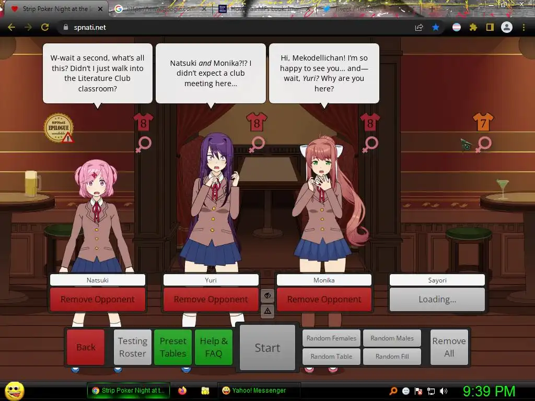This screenshot has height=401, width=535.
Task: Go back using browser back arrow
Action: pos(11,27)
